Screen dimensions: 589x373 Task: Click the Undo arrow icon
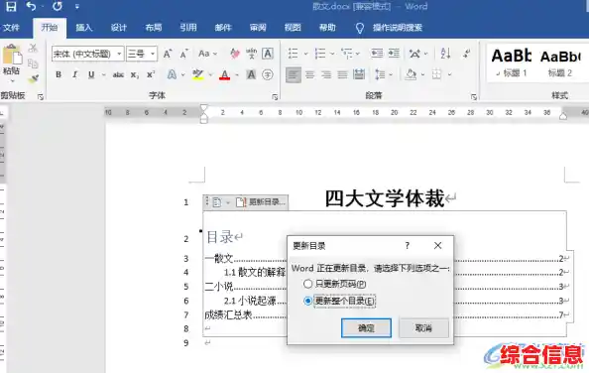[31, 6]
